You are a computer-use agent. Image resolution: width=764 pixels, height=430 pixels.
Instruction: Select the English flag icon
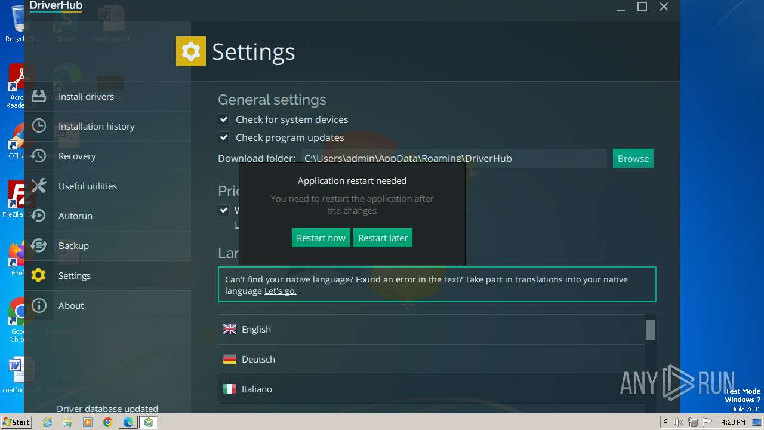coord(230,329)
